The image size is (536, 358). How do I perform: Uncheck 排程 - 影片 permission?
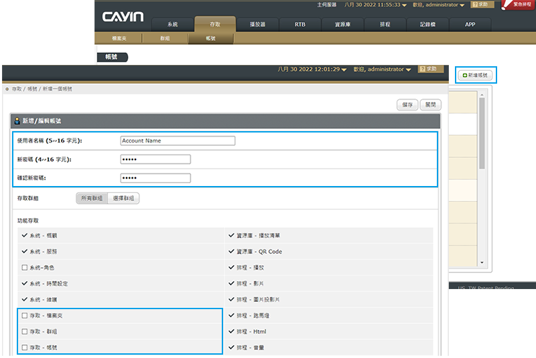click(231, 283)
